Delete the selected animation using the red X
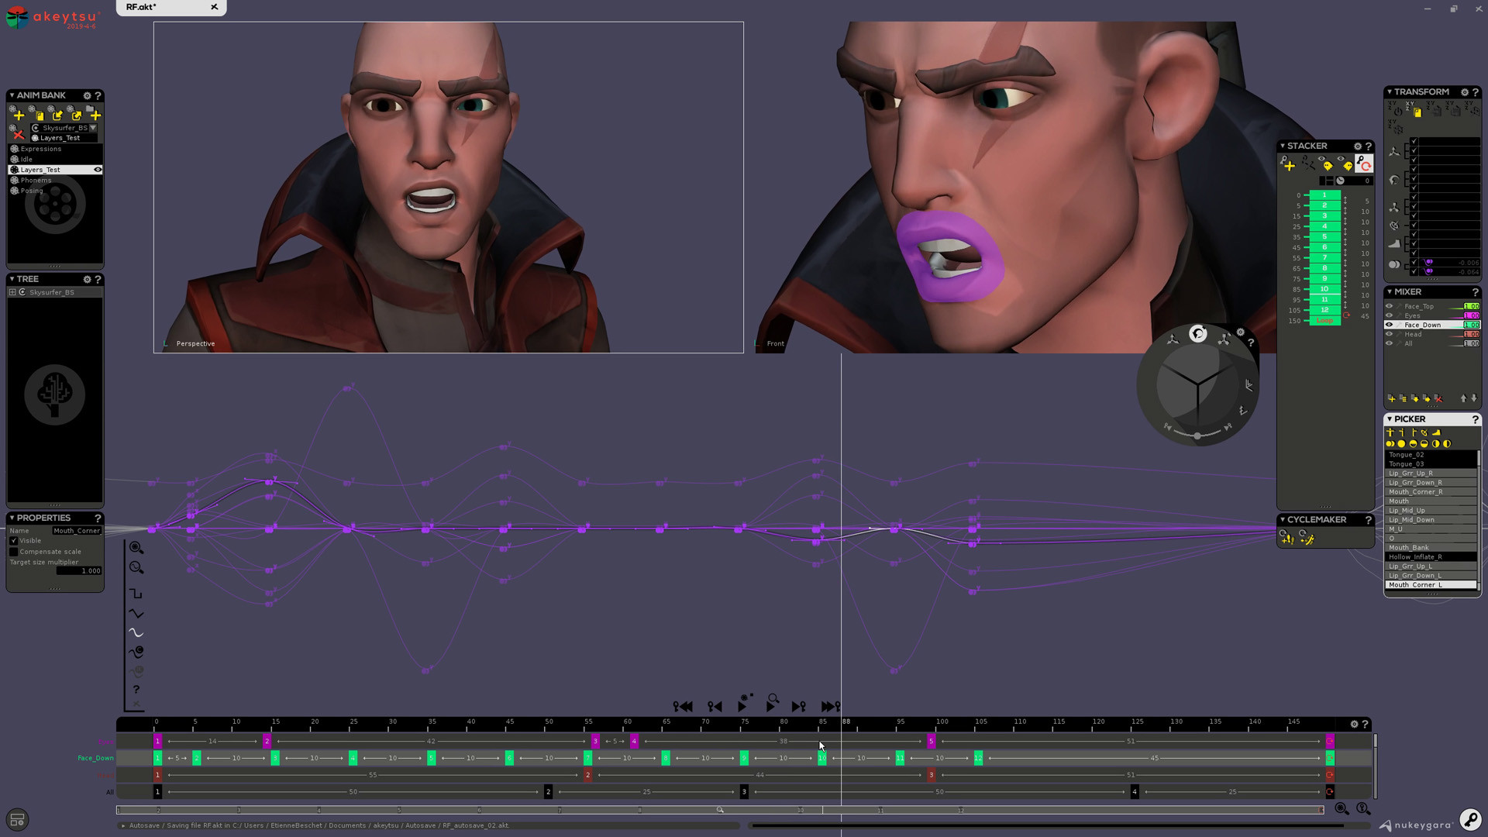 coord(19,134)
